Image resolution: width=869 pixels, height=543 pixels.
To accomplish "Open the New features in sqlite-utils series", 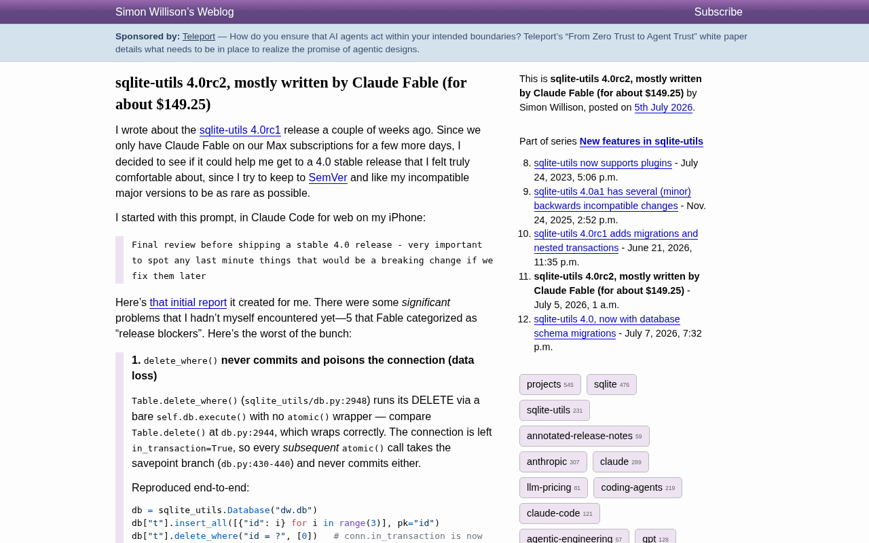I will [642, 141].
